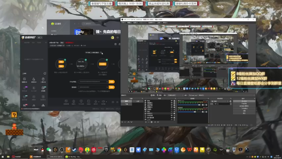Move the selected source down in OBS
282x159 pixels.
click(158, 122)
